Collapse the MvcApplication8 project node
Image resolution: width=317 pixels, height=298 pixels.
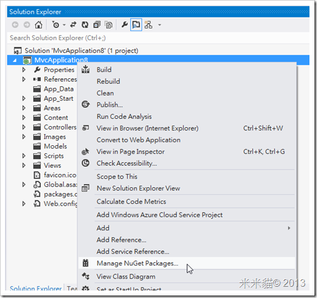tap(14, 60)
